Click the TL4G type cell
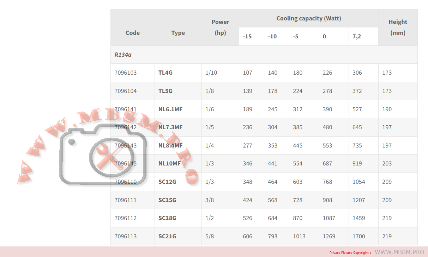Viewport: 428px width, 257px height. coord(165,73)
